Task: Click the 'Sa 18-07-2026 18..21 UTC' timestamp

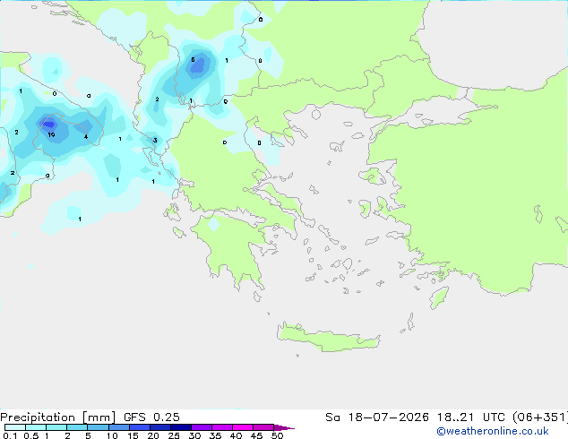Action: (415, 417)
